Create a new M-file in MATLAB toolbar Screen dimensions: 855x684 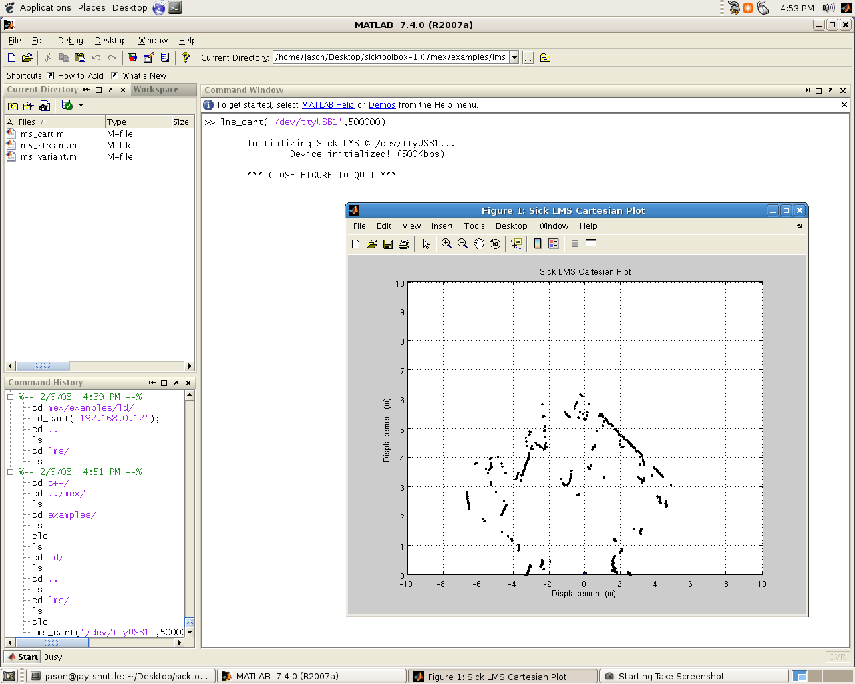(11, 58)
